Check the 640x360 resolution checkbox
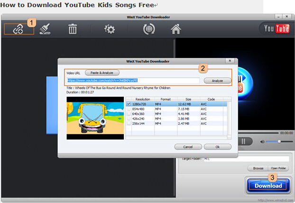The image size is (295, 203). click(129, 114)
